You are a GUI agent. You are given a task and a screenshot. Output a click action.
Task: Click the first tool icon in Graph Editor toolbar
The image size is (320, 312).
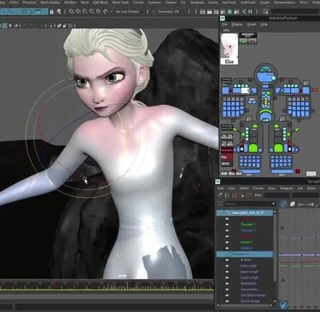click(220, 195)
